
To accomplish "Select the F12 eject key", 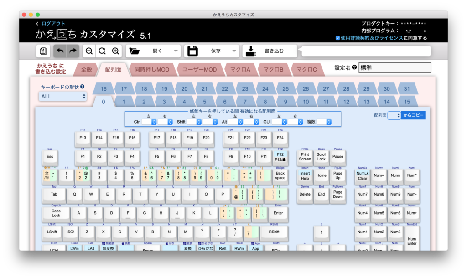I will (x=280, y=157).
